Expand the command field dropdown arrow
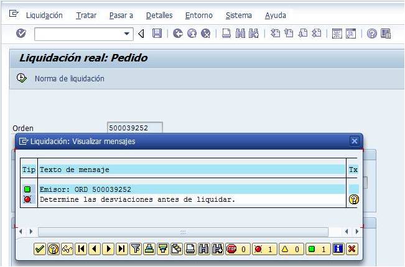The height and width of the screenshot is (267, 405). click(x=128, y=34)
